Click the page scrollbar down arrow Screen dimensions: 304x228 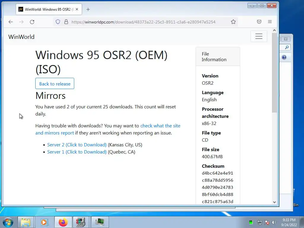click(x=274, y=202)
